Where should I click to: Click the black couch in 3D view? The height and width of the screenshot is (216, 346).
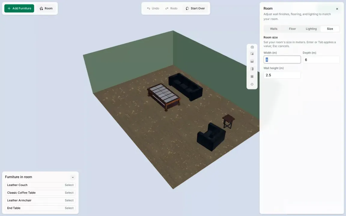tap(186, 86)
